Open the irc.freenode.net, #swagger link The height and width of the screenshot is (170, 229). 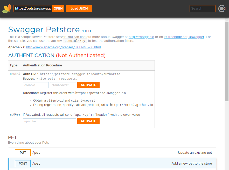point(184,37)
